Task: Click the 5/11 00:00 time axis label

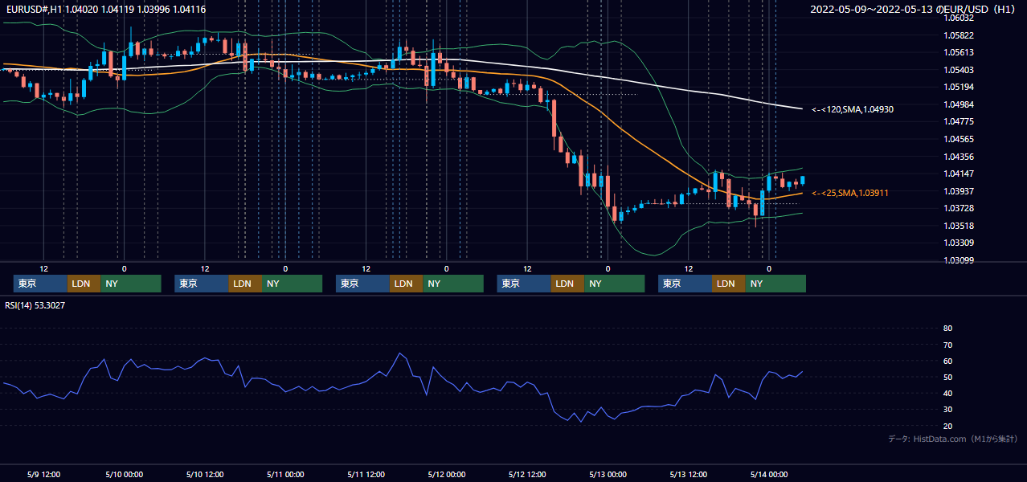Action: [285, 474]
